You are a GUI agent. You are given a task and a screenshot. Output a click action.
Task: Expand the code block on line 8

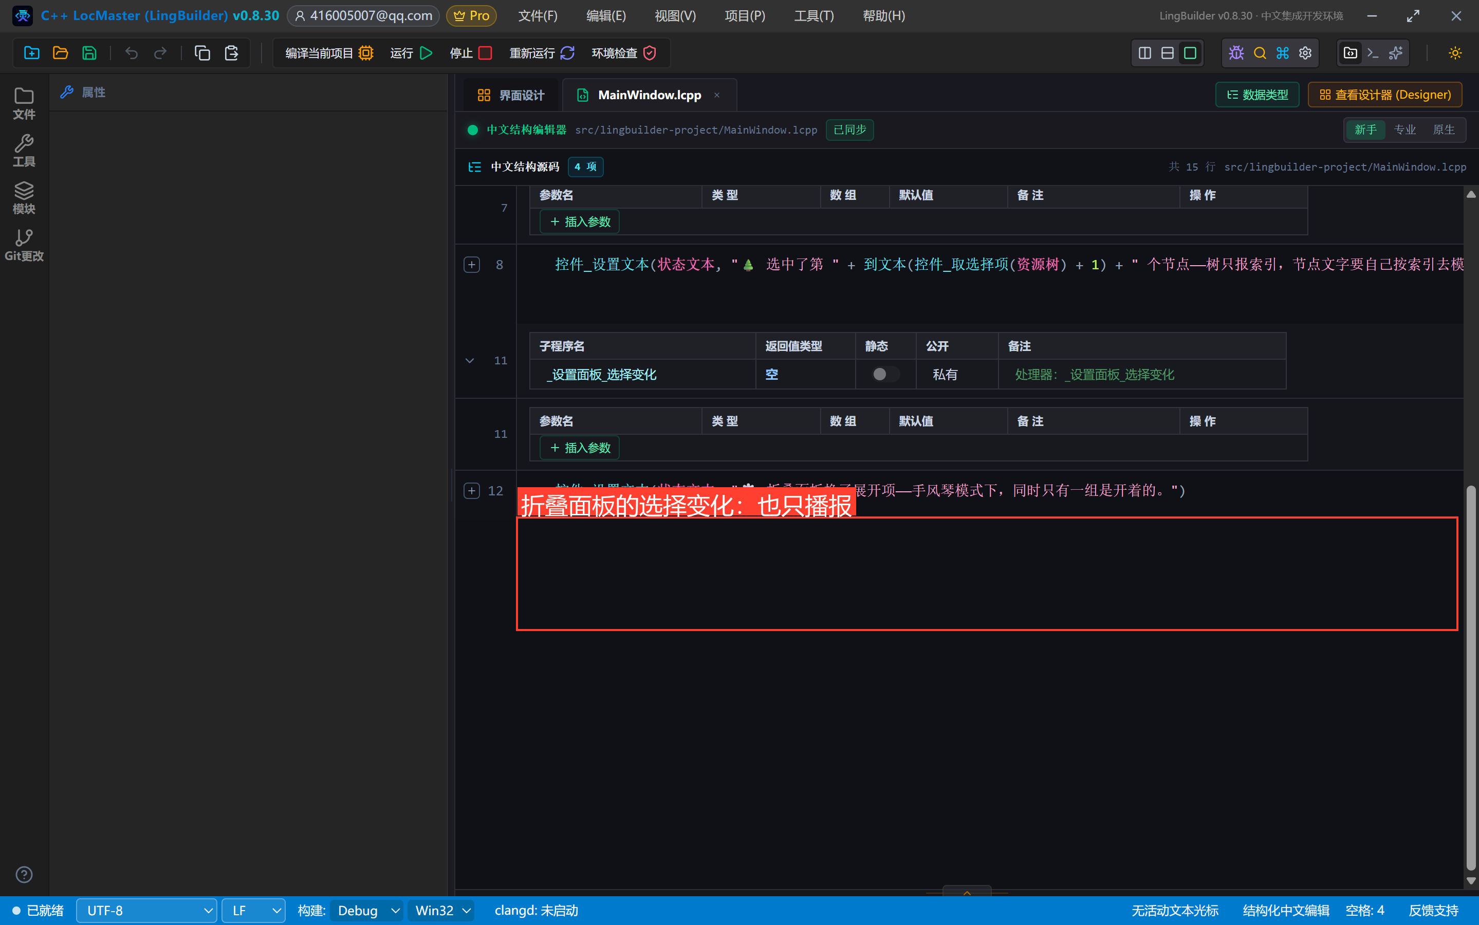(472, 264)
